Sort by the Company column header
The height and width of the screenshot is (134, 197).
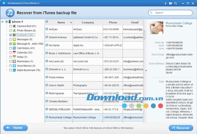[88, 23]
